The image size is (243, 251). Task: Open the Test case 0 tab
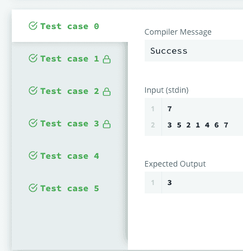(x=70, y=26)
